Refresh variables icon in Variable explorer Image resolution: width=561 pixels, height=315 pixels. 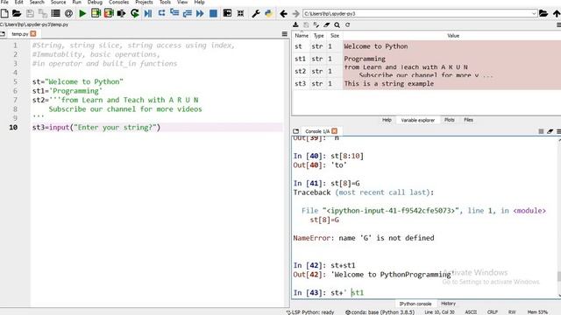tap(347, 25)
